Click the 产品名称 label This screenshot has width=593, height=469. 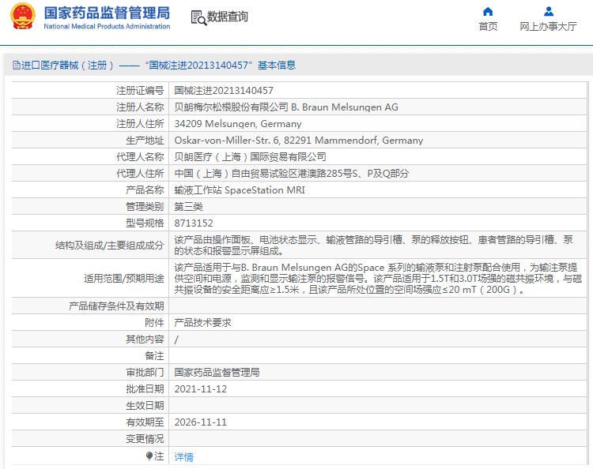point(145,190)
